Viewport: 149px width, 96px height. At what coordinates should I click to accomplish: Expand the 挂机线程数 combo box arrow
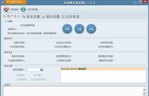42,70
